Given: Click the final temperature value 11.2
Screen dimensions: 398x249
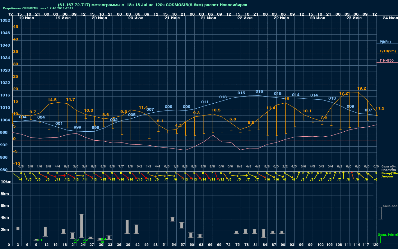Looking at the screenshot, I should [x=380, y=108].
